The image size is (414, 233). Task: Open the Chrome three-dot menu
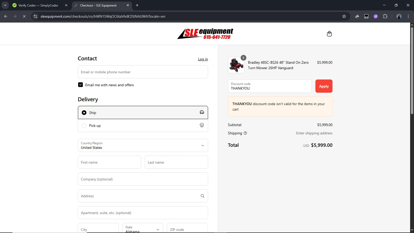(x=408, y=16)
